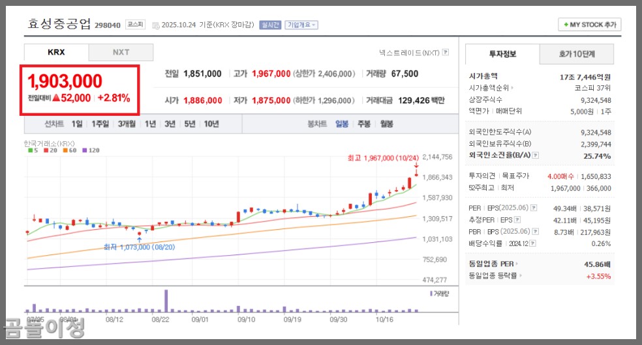Click the 투자의견 4.00매수 value
The image size is (642, 345).
(560, 176)
